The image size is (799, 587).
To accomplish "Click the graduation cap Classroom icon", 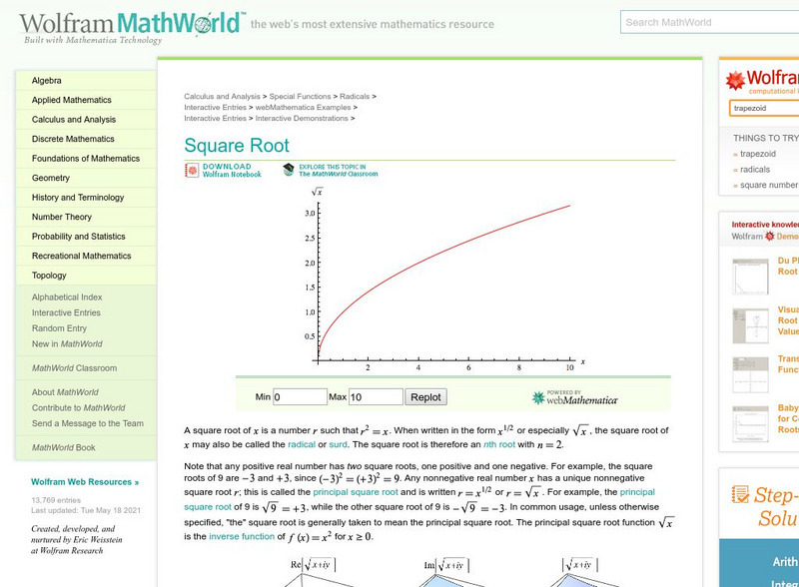I will (289, 170).
